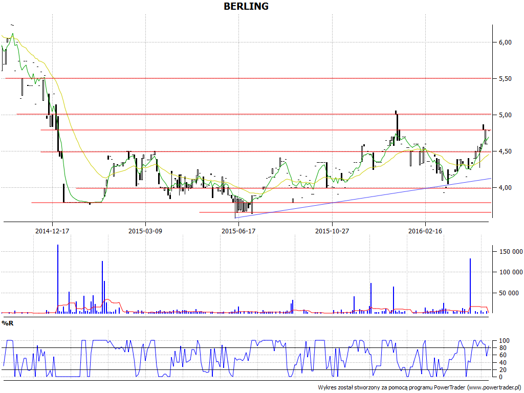This screenshot has height=393, width=524.
Task: Click the PowerTrader footer credit text
Action: pos(421,387)
